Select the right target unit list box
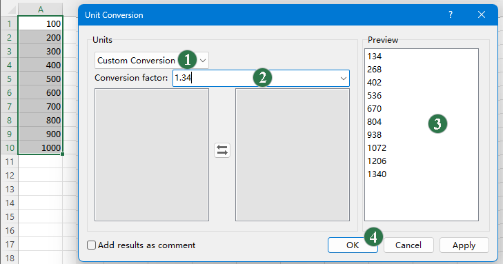 coord(293,155)
